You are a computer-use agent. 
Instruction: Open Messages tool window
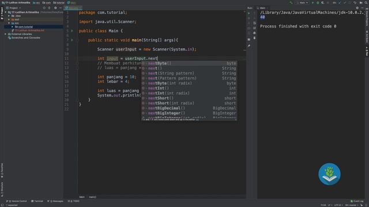[x=55, y=201]
